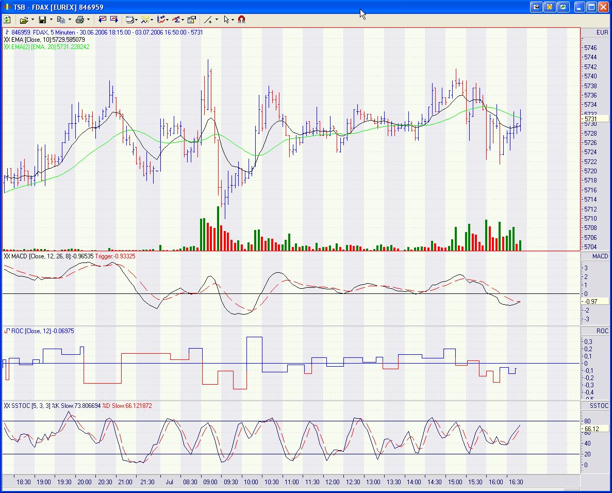The image size is (612, 493).
Task: Click the chart title '846959 FDAX, 5 Minuten'
Action: (43, 32)
